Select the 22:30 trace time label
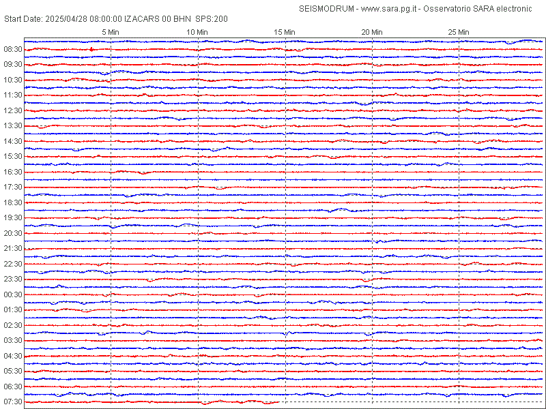The height and width of the screenshot is (409, 546). click(13, 264)
